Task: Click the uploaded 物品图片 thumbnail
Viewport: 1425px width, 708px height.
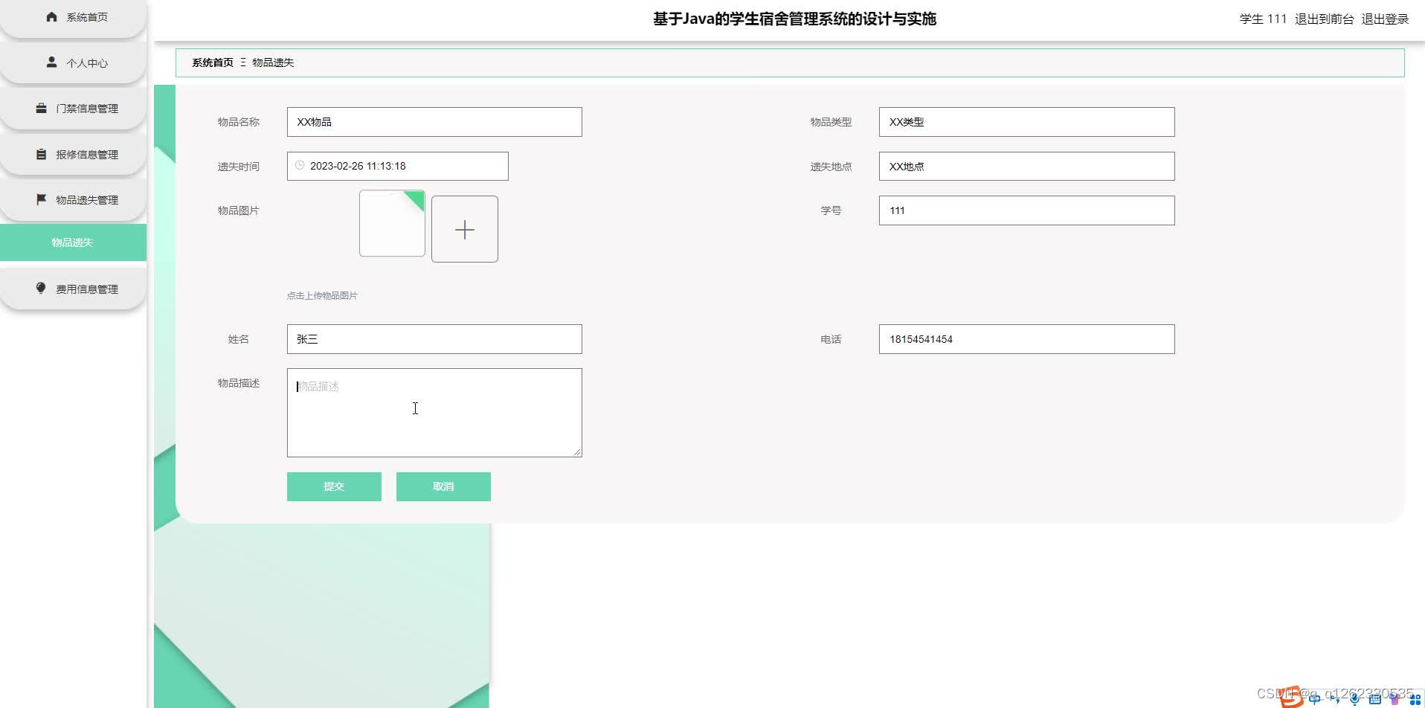Action: 392,223
